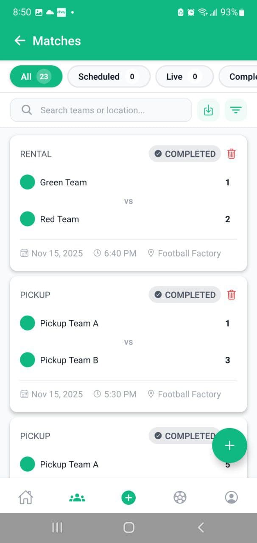The height and width of the screenshot is (543, 257).
Task: Tap the home icon in bottom navigation
Action: click(x=25, y=497)
